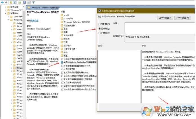Select 关闭 Windows Defender 防病毒程序 policy in list
The image size is (196, 119).
(x=79, y=62)
